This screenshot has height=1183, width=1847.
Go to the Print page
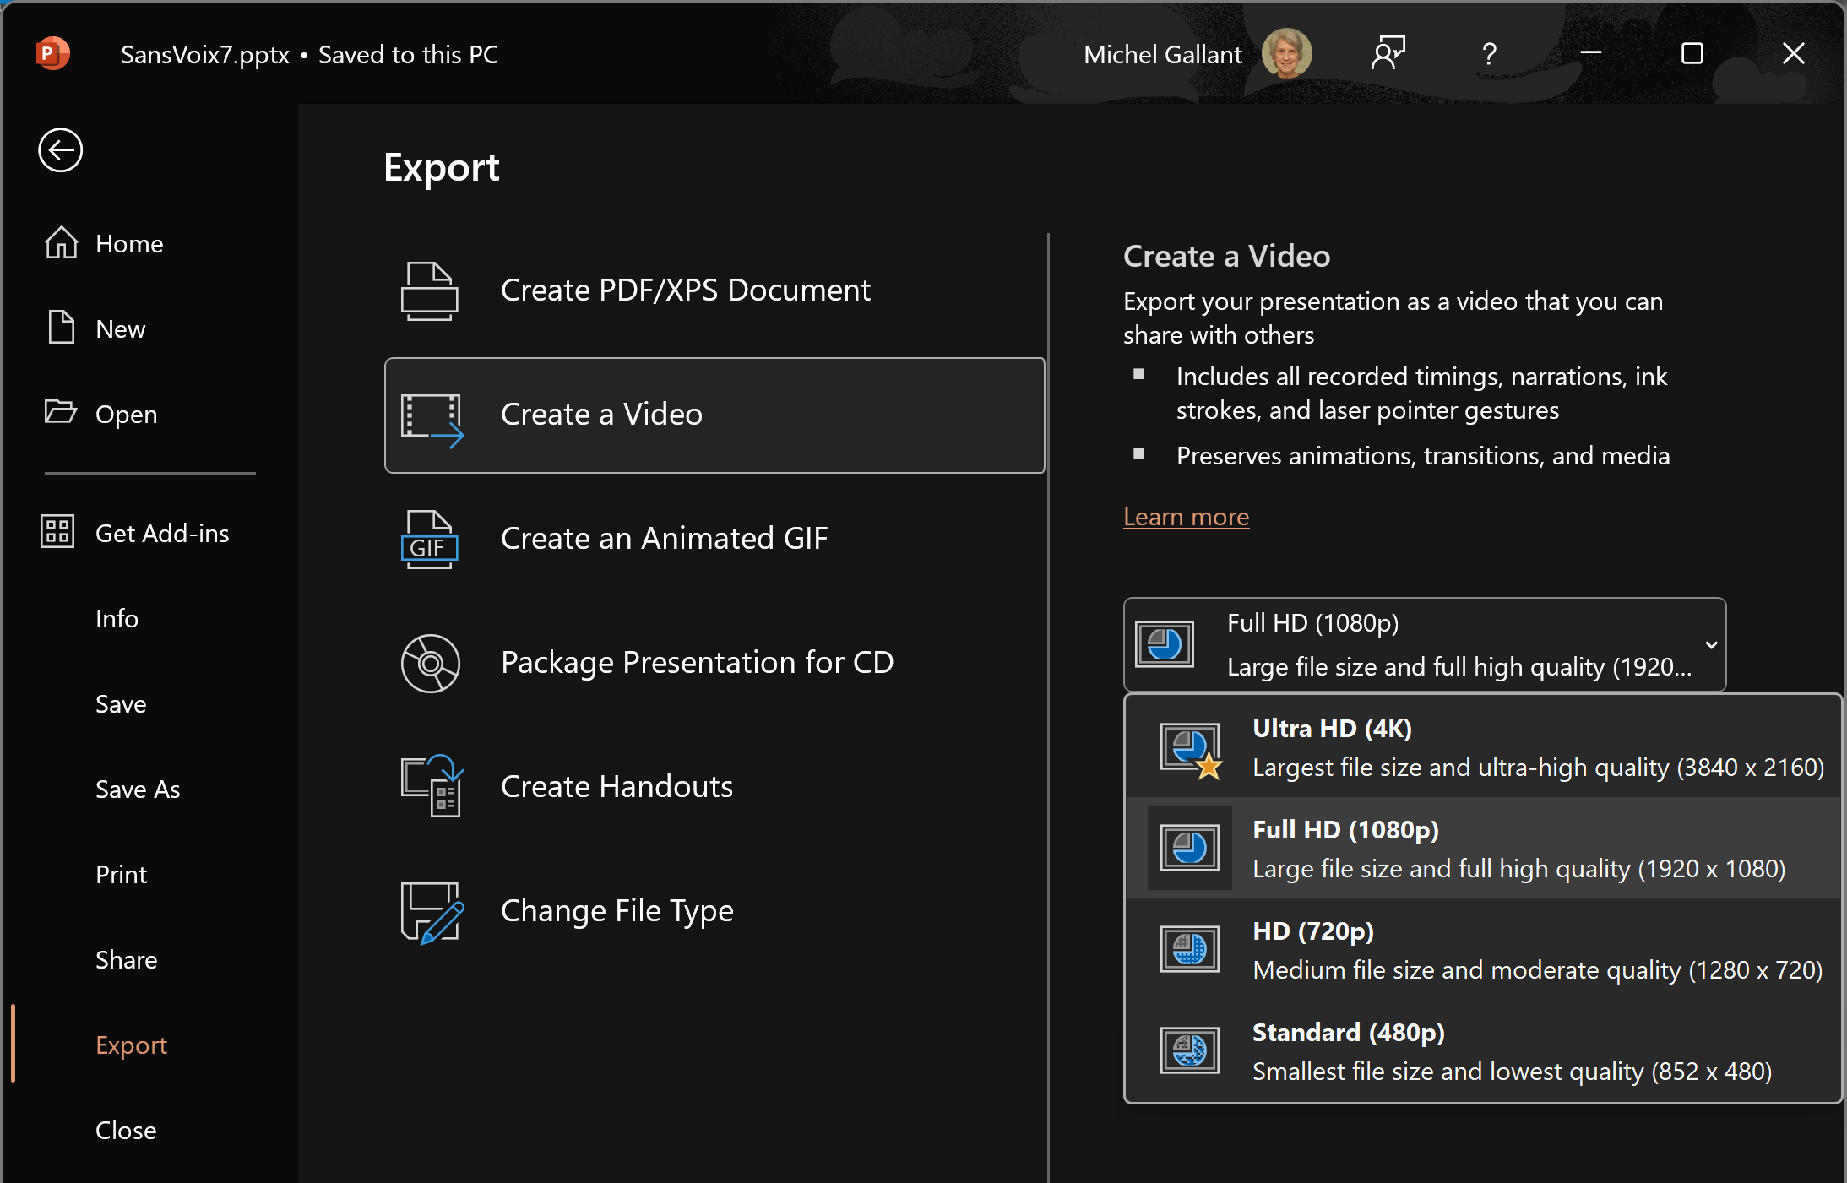click(121, 874)
